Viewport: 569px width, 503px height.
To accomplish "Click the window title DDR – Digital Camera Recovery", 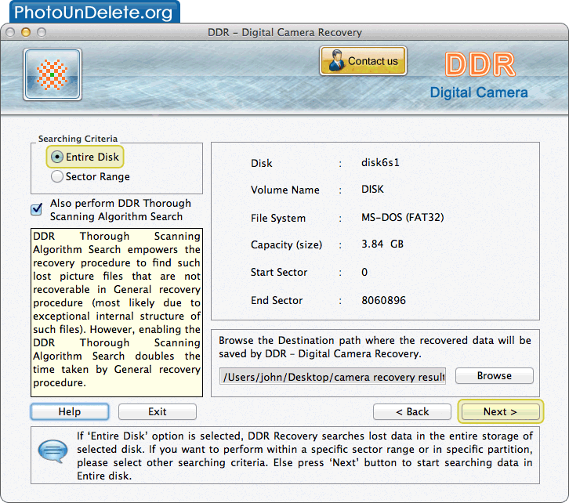I will [284, 33].
